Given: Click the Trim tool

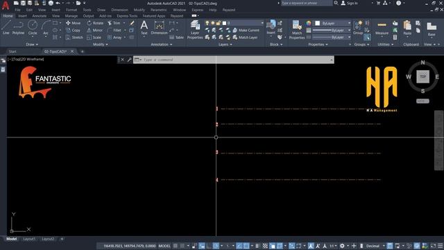Looking at the screenshot, I should (114, 23).
